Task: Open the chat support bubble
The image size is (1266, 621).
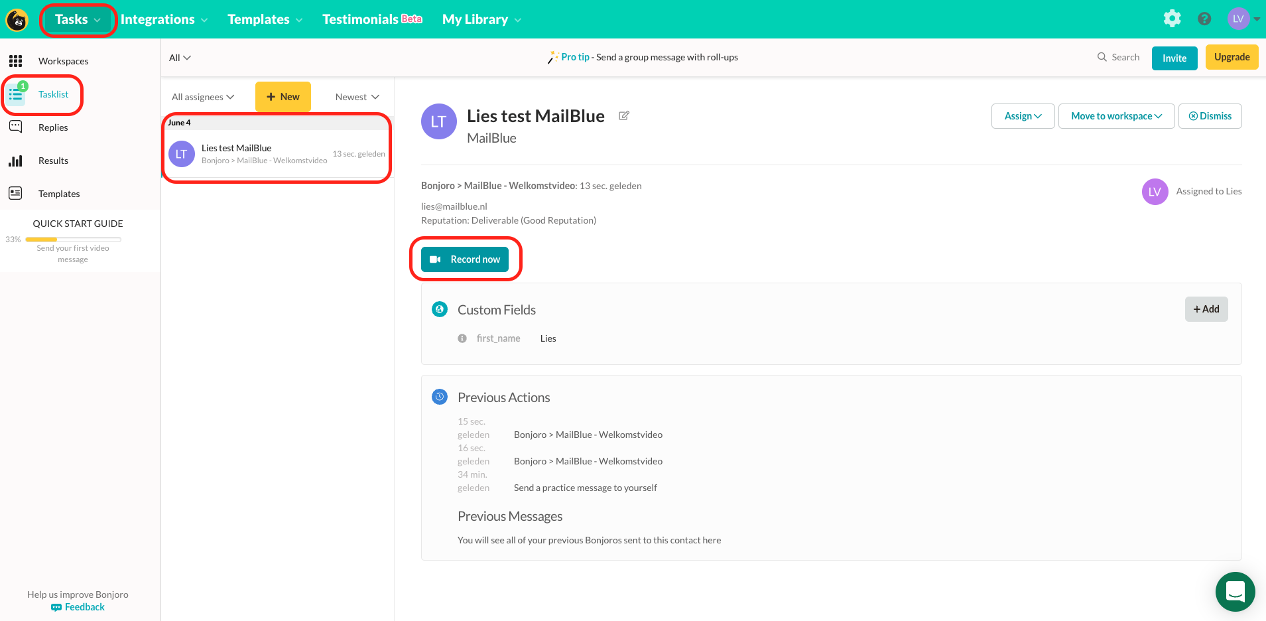Action: click(1235, 592)
